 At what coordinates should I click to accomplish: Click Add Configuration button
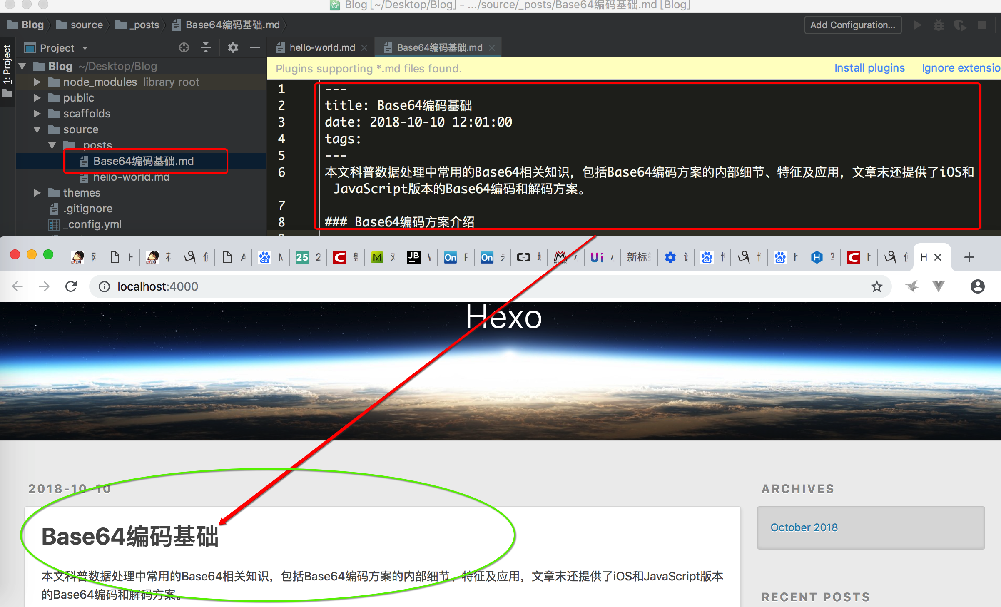click(x=852, y=25)
